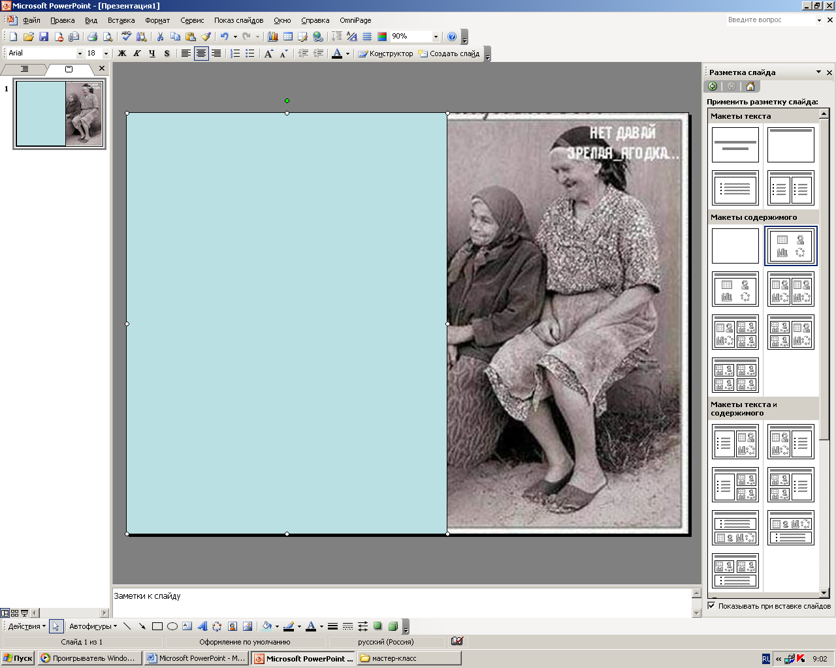
Task: Go to task pane home icon
Action: pos(750,86)
